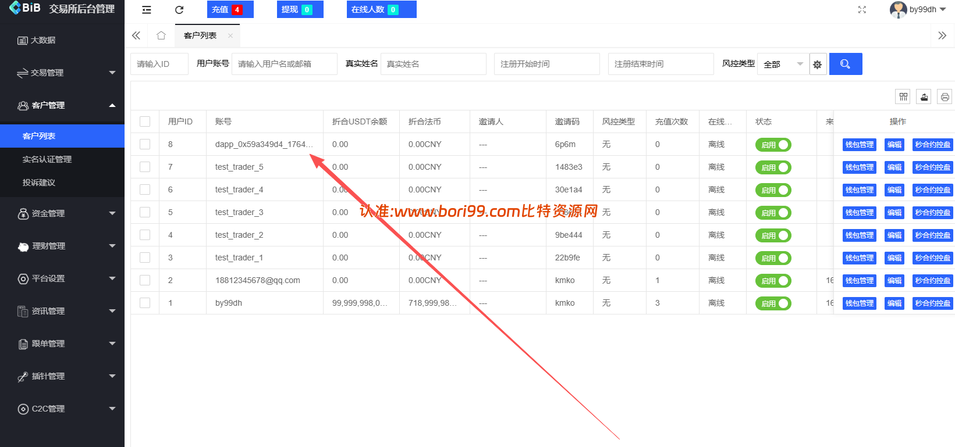Toggle fullscreen mode icon
Screen dimensions: 955x447
[x=862, y=10]
